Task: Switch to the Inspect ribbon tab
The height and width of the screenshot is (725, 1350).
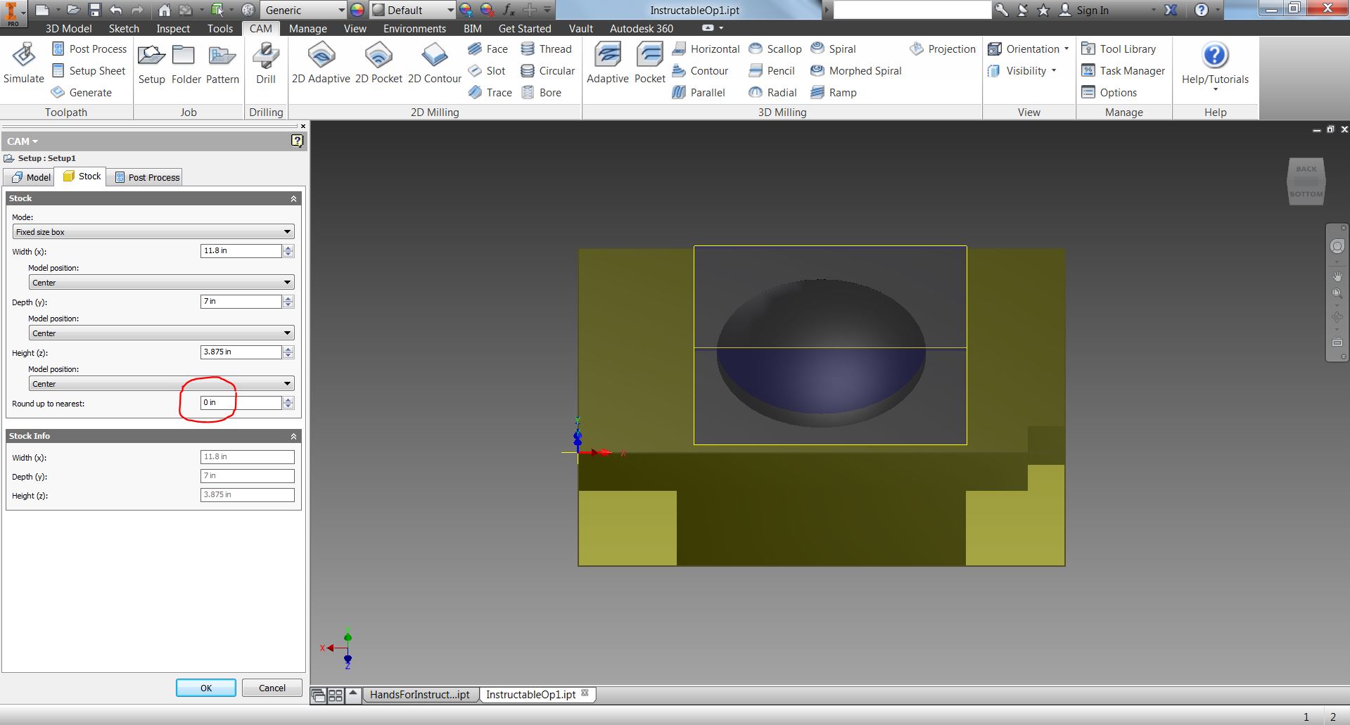Action: tap(173, 29)
